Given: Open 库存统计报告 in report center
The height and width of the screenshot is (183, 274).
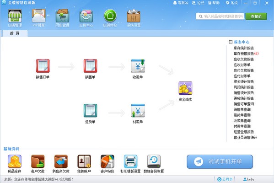Looking at the screenshot, I should click(x=244, y=48).
